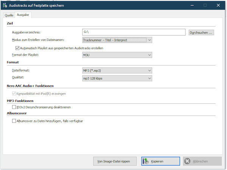Screen dimensions: 227x170
Task: Expand the Qualität mp3 128 kbps dropdown
Action: point(117,78)
